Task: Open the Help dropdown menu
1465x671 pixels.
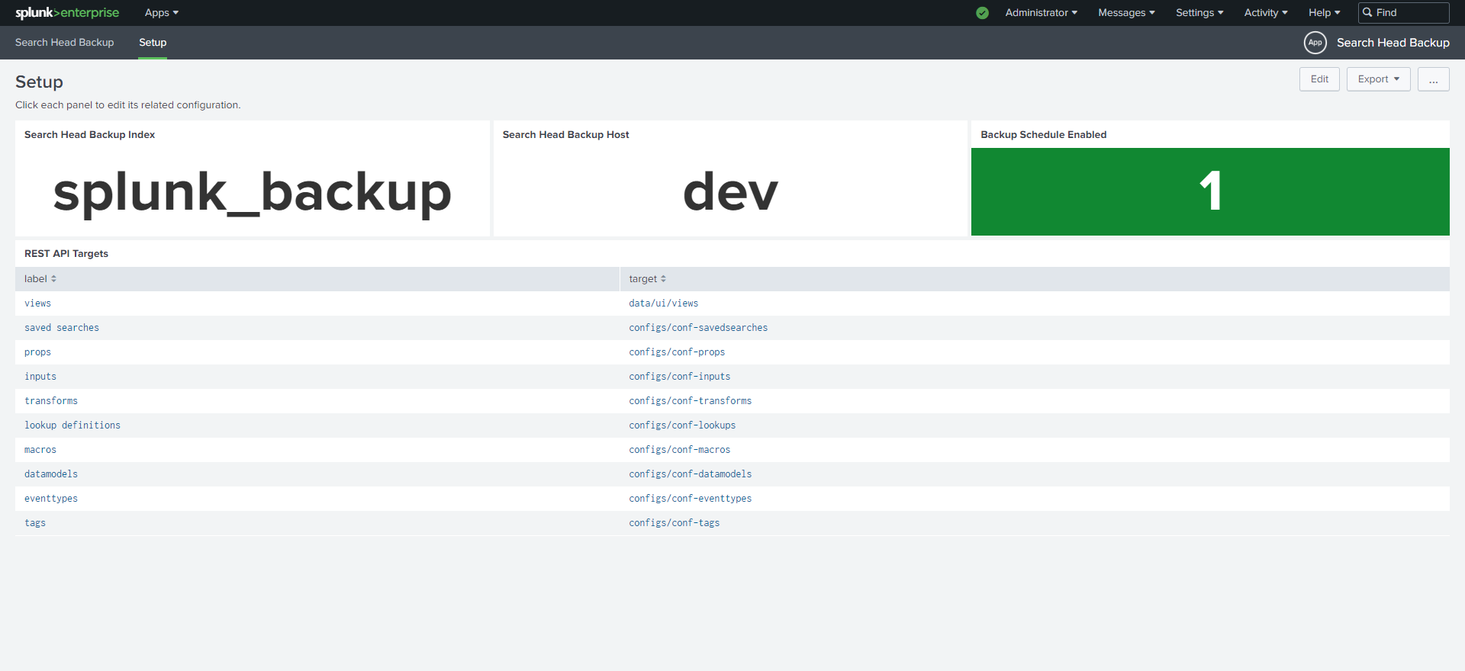Action: point(1324,13)
